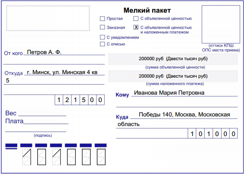Click the Откуда field with г. Минск address

(x=64, y=72)
